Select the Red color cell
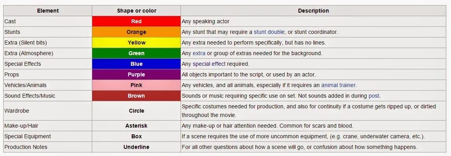The image size is (451, 156). 136,21
